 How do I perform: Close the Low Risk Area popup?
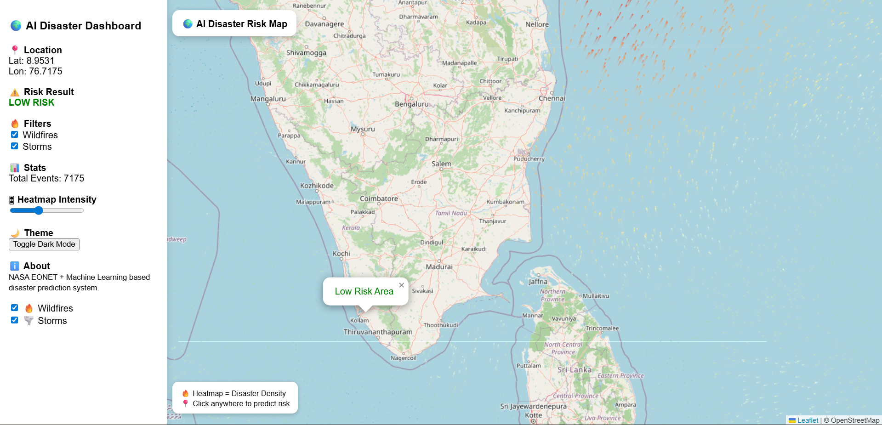click(x=401, y=285)
